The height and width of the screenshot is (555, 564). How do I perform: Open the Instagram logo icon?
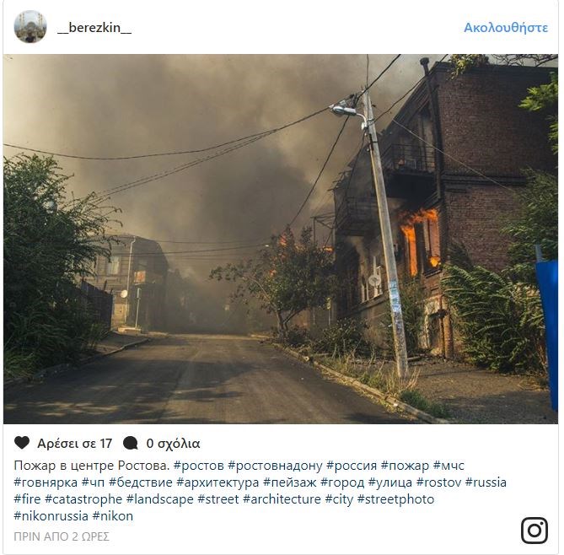click(534, 531)
